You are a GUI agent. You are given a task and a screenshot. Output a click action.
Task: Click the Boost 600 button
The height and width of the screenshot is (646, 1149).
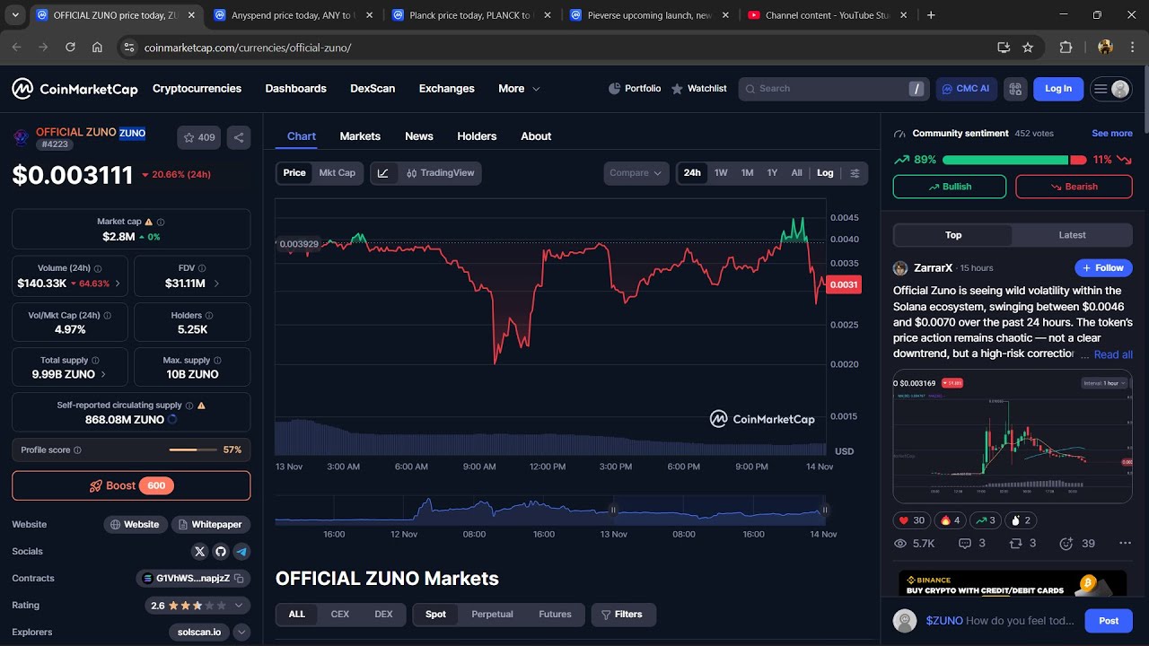click(131, 486)
